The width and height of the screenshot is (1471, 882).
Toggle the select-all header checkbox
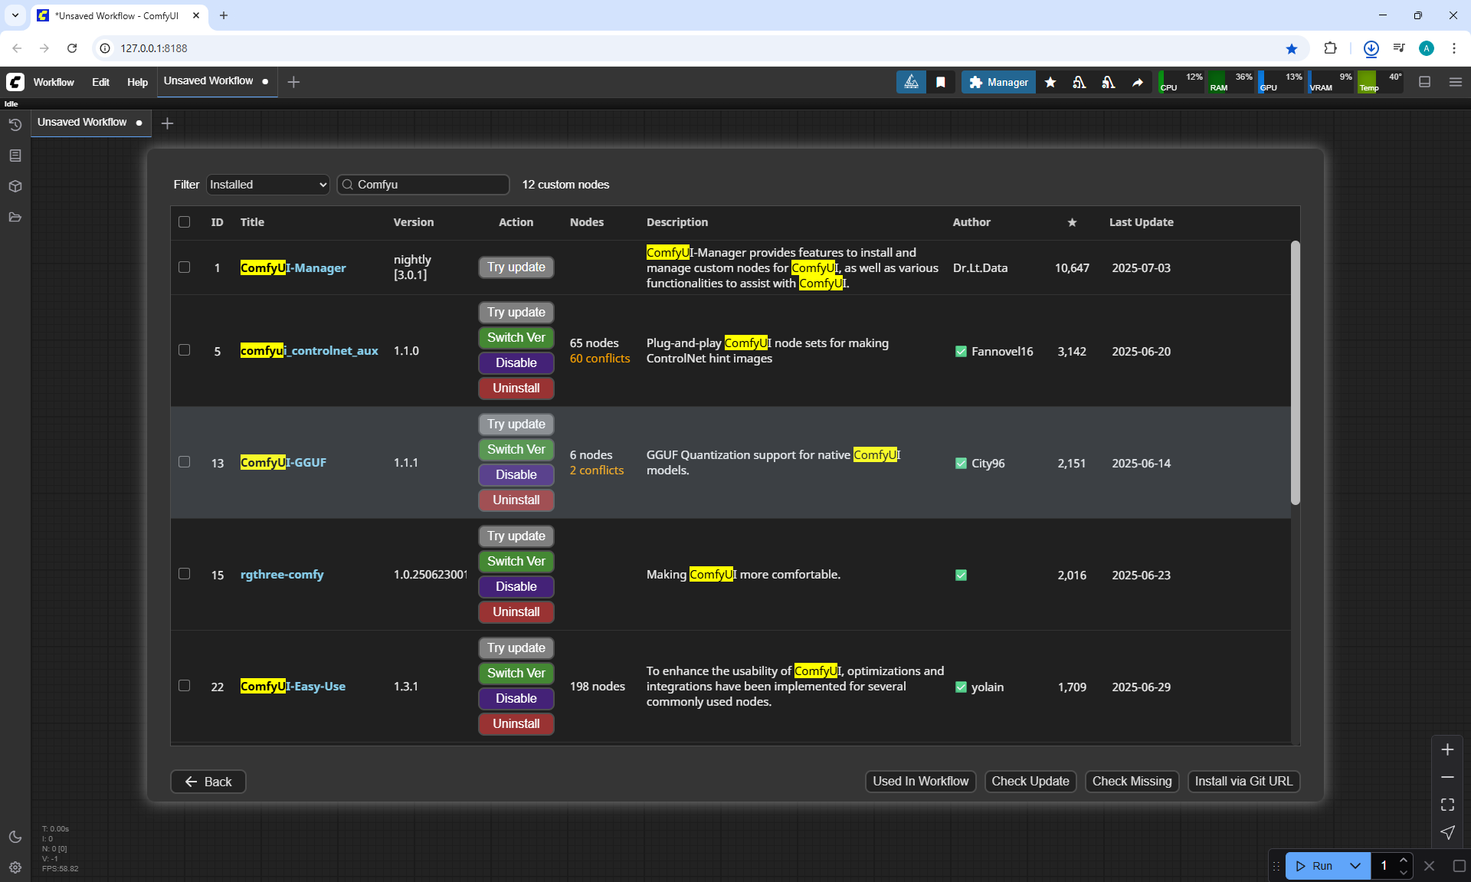coord(184,222)
